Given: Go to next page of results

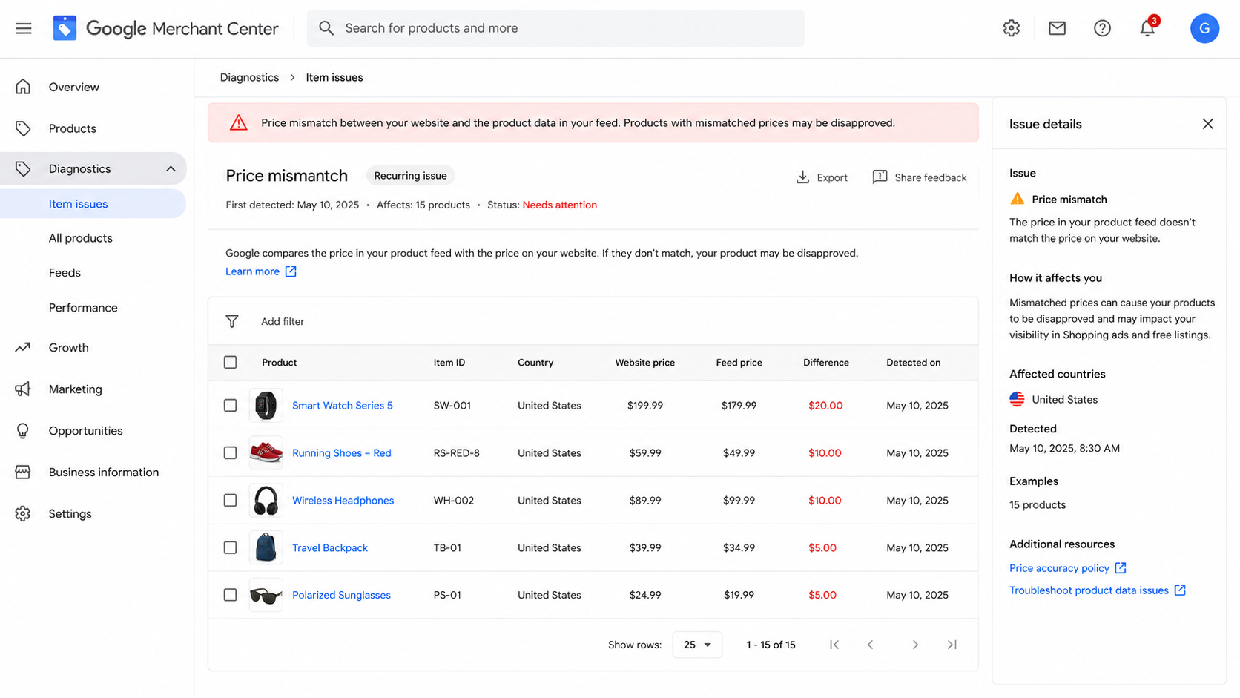Looking at the screenshot, I should (915, 645).
